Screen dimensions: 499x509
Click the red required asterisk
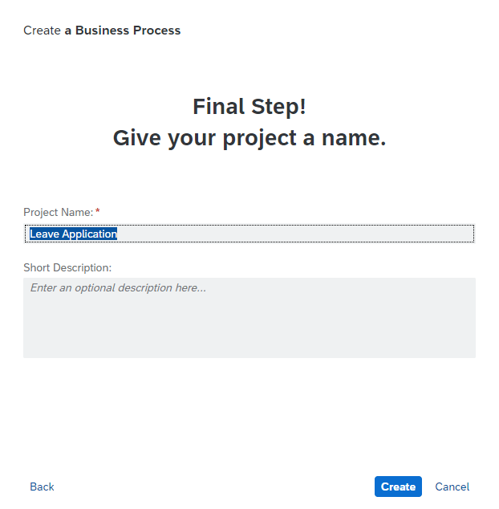[98, 211]
